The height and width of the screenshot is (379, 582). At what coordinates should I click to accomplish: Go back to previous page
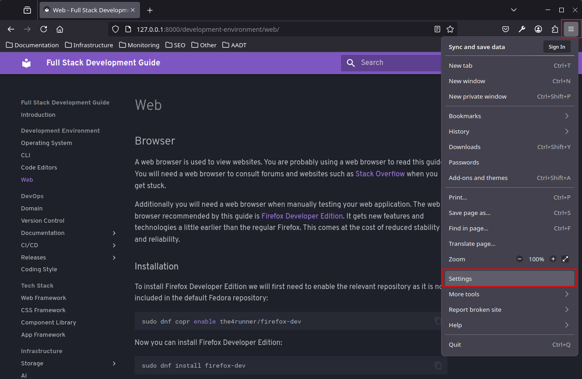pyautogui.click(x=11, y=29)
